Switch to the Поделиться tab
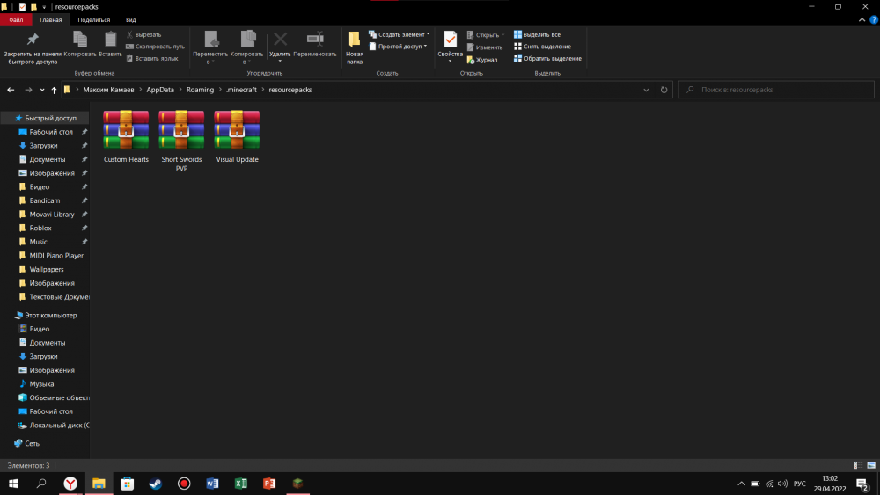Viewport: 880px width, 495px height. 94,19
